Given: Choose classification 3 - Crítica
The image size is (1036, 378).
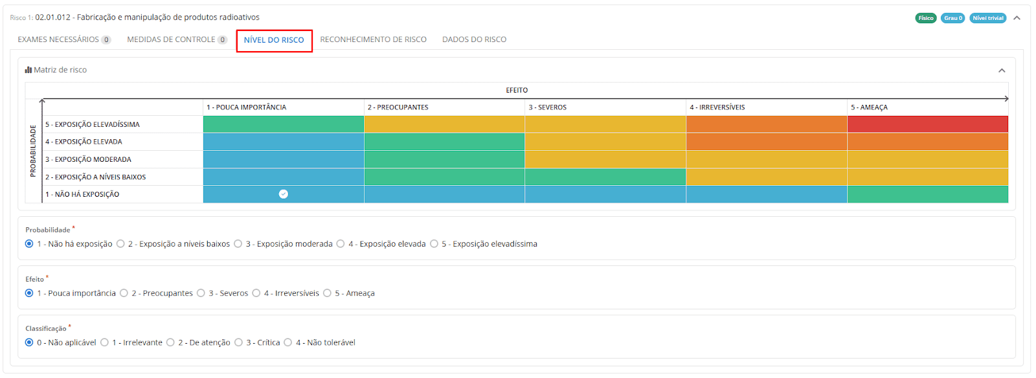Looking at the screenshot, I should pos(239,342).
